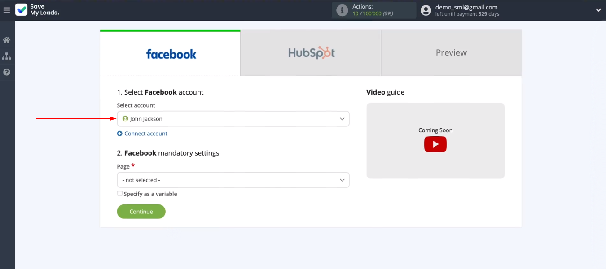Open the Select account dropdown showing John Jackson
606x269 pixels.
(233, 119)
